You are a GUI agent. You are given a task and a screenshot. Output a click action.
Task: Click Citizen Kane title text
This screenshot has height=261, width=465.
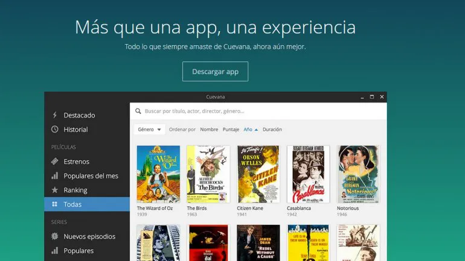point(249,208)
